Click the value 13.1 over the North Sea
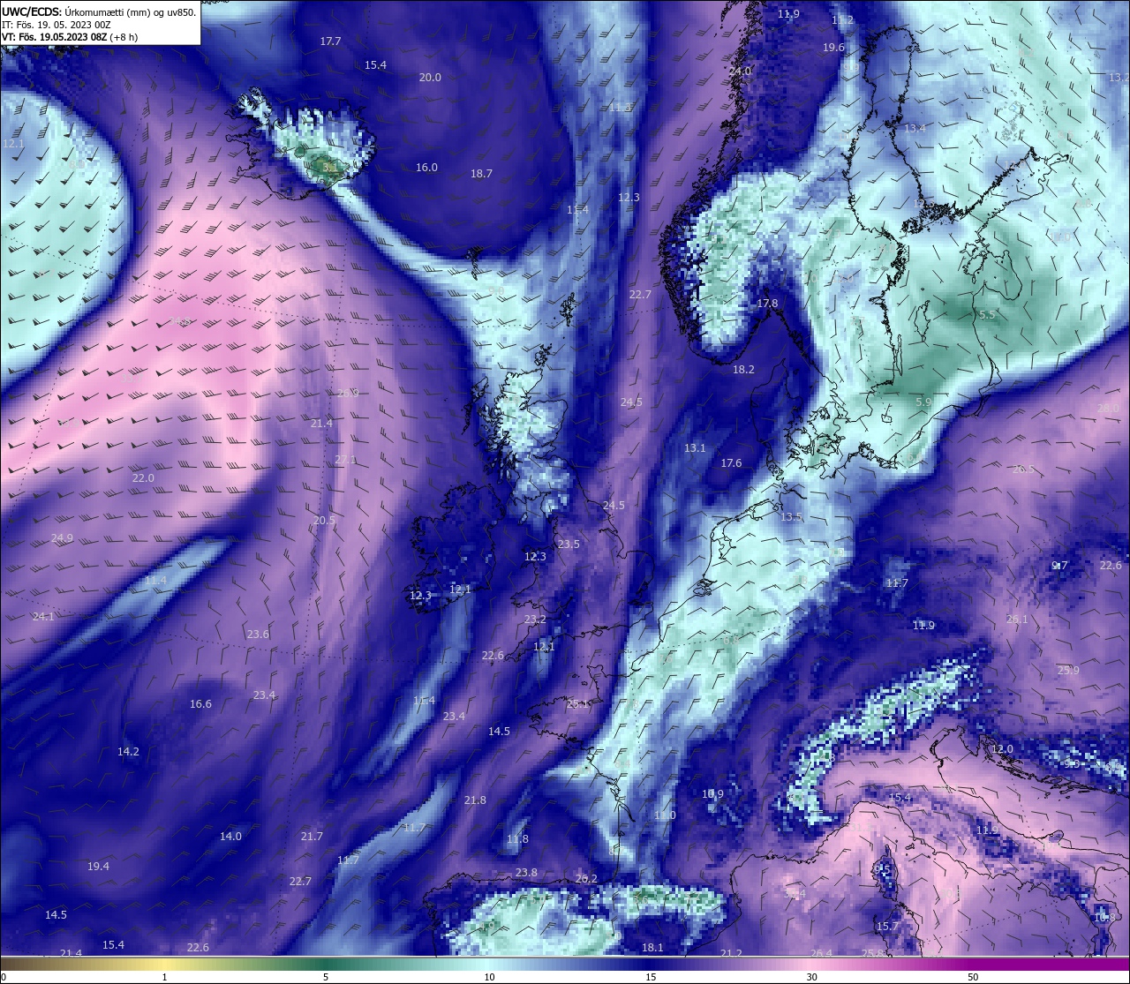The height and width of the screenshot is (984, 1130). 695,448
